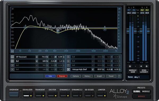The height and width of the screenshot is (101, 159).
Task: Toggle EQ band 1 on or off
Action: click(x=12, y=57)
